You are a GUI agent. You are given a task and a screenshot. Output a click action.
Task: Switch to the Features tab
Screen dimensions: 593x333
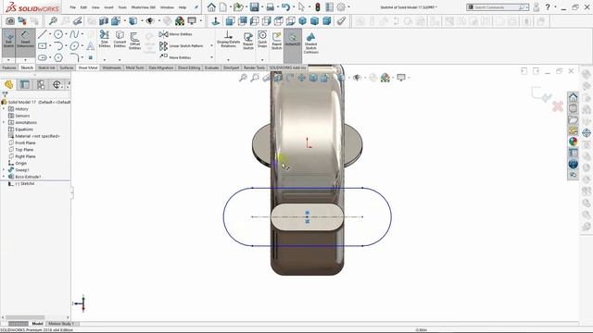point(9,68)
